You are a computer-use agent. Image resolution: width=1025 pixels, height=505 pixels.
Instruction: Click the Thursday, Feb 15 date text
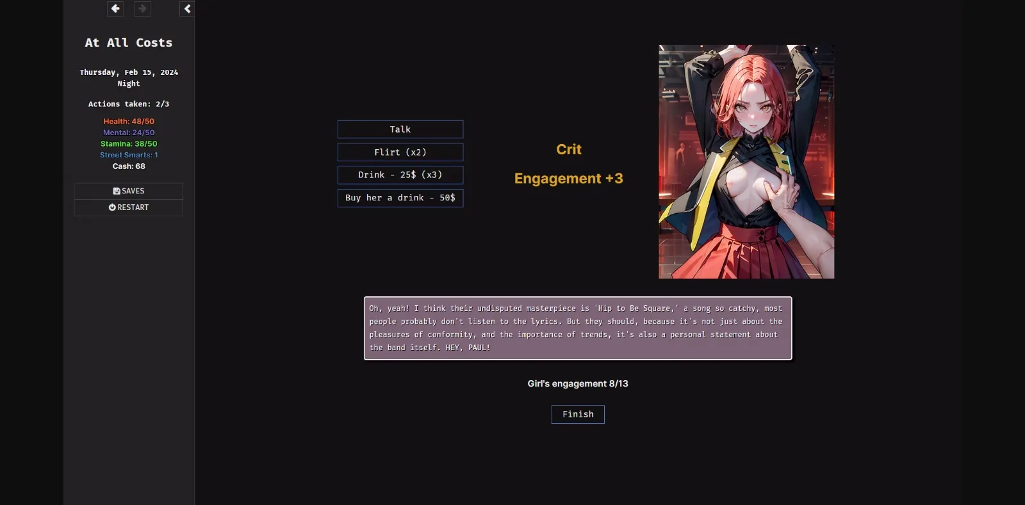click(129, 72)
